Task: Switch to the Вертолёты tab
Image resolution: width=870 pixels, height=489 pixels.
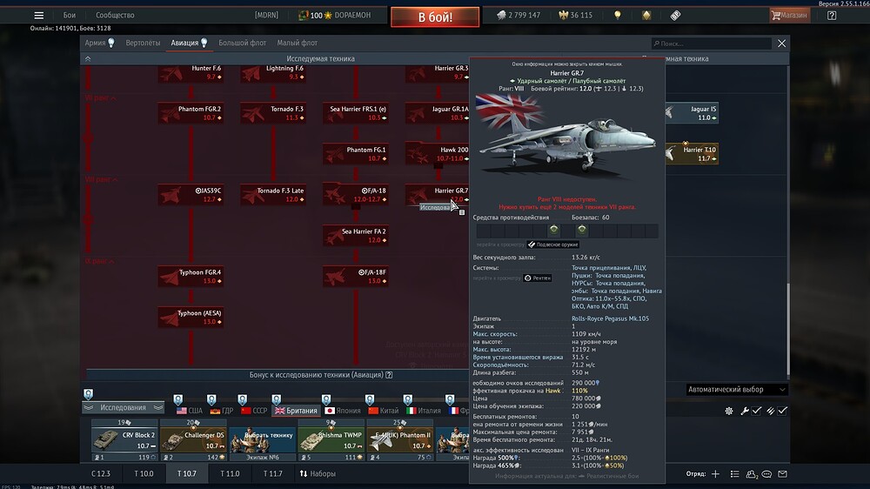Action: click(143, 43)
